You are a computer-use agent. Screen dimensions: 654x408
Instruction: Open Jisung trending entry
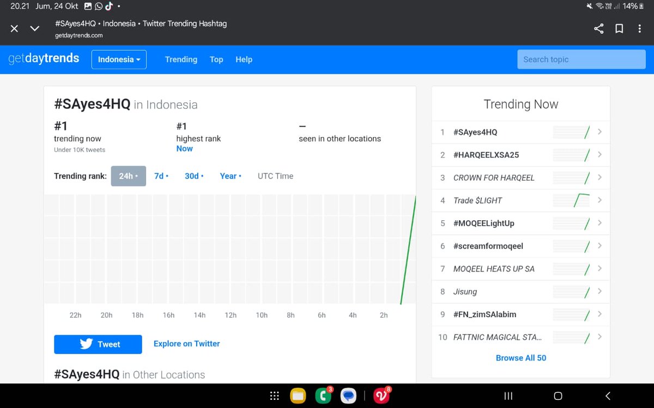tap(465, 292)
